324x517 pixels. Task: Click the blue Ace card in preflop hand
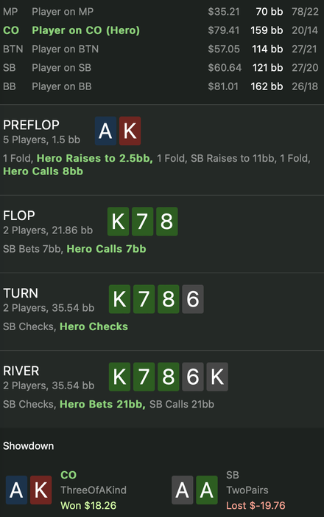105,131
